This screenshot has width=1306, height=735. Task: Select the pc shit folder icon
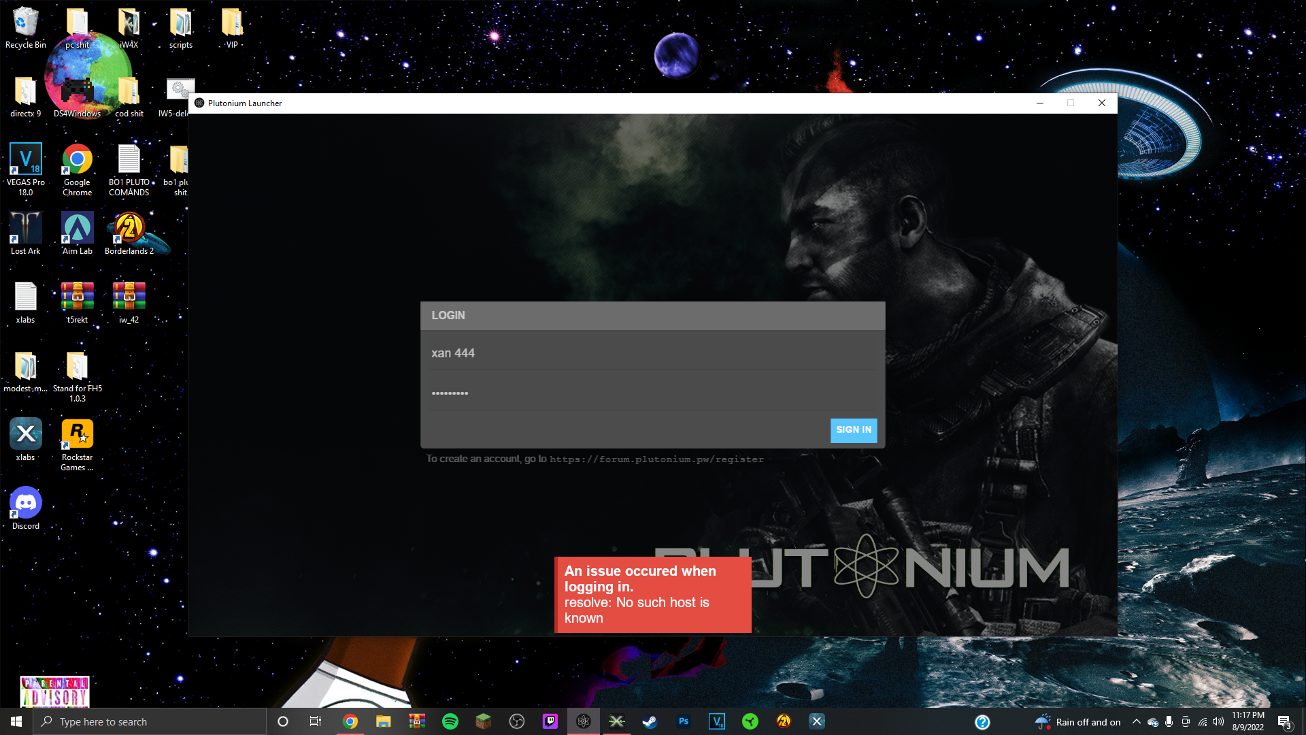78,29
